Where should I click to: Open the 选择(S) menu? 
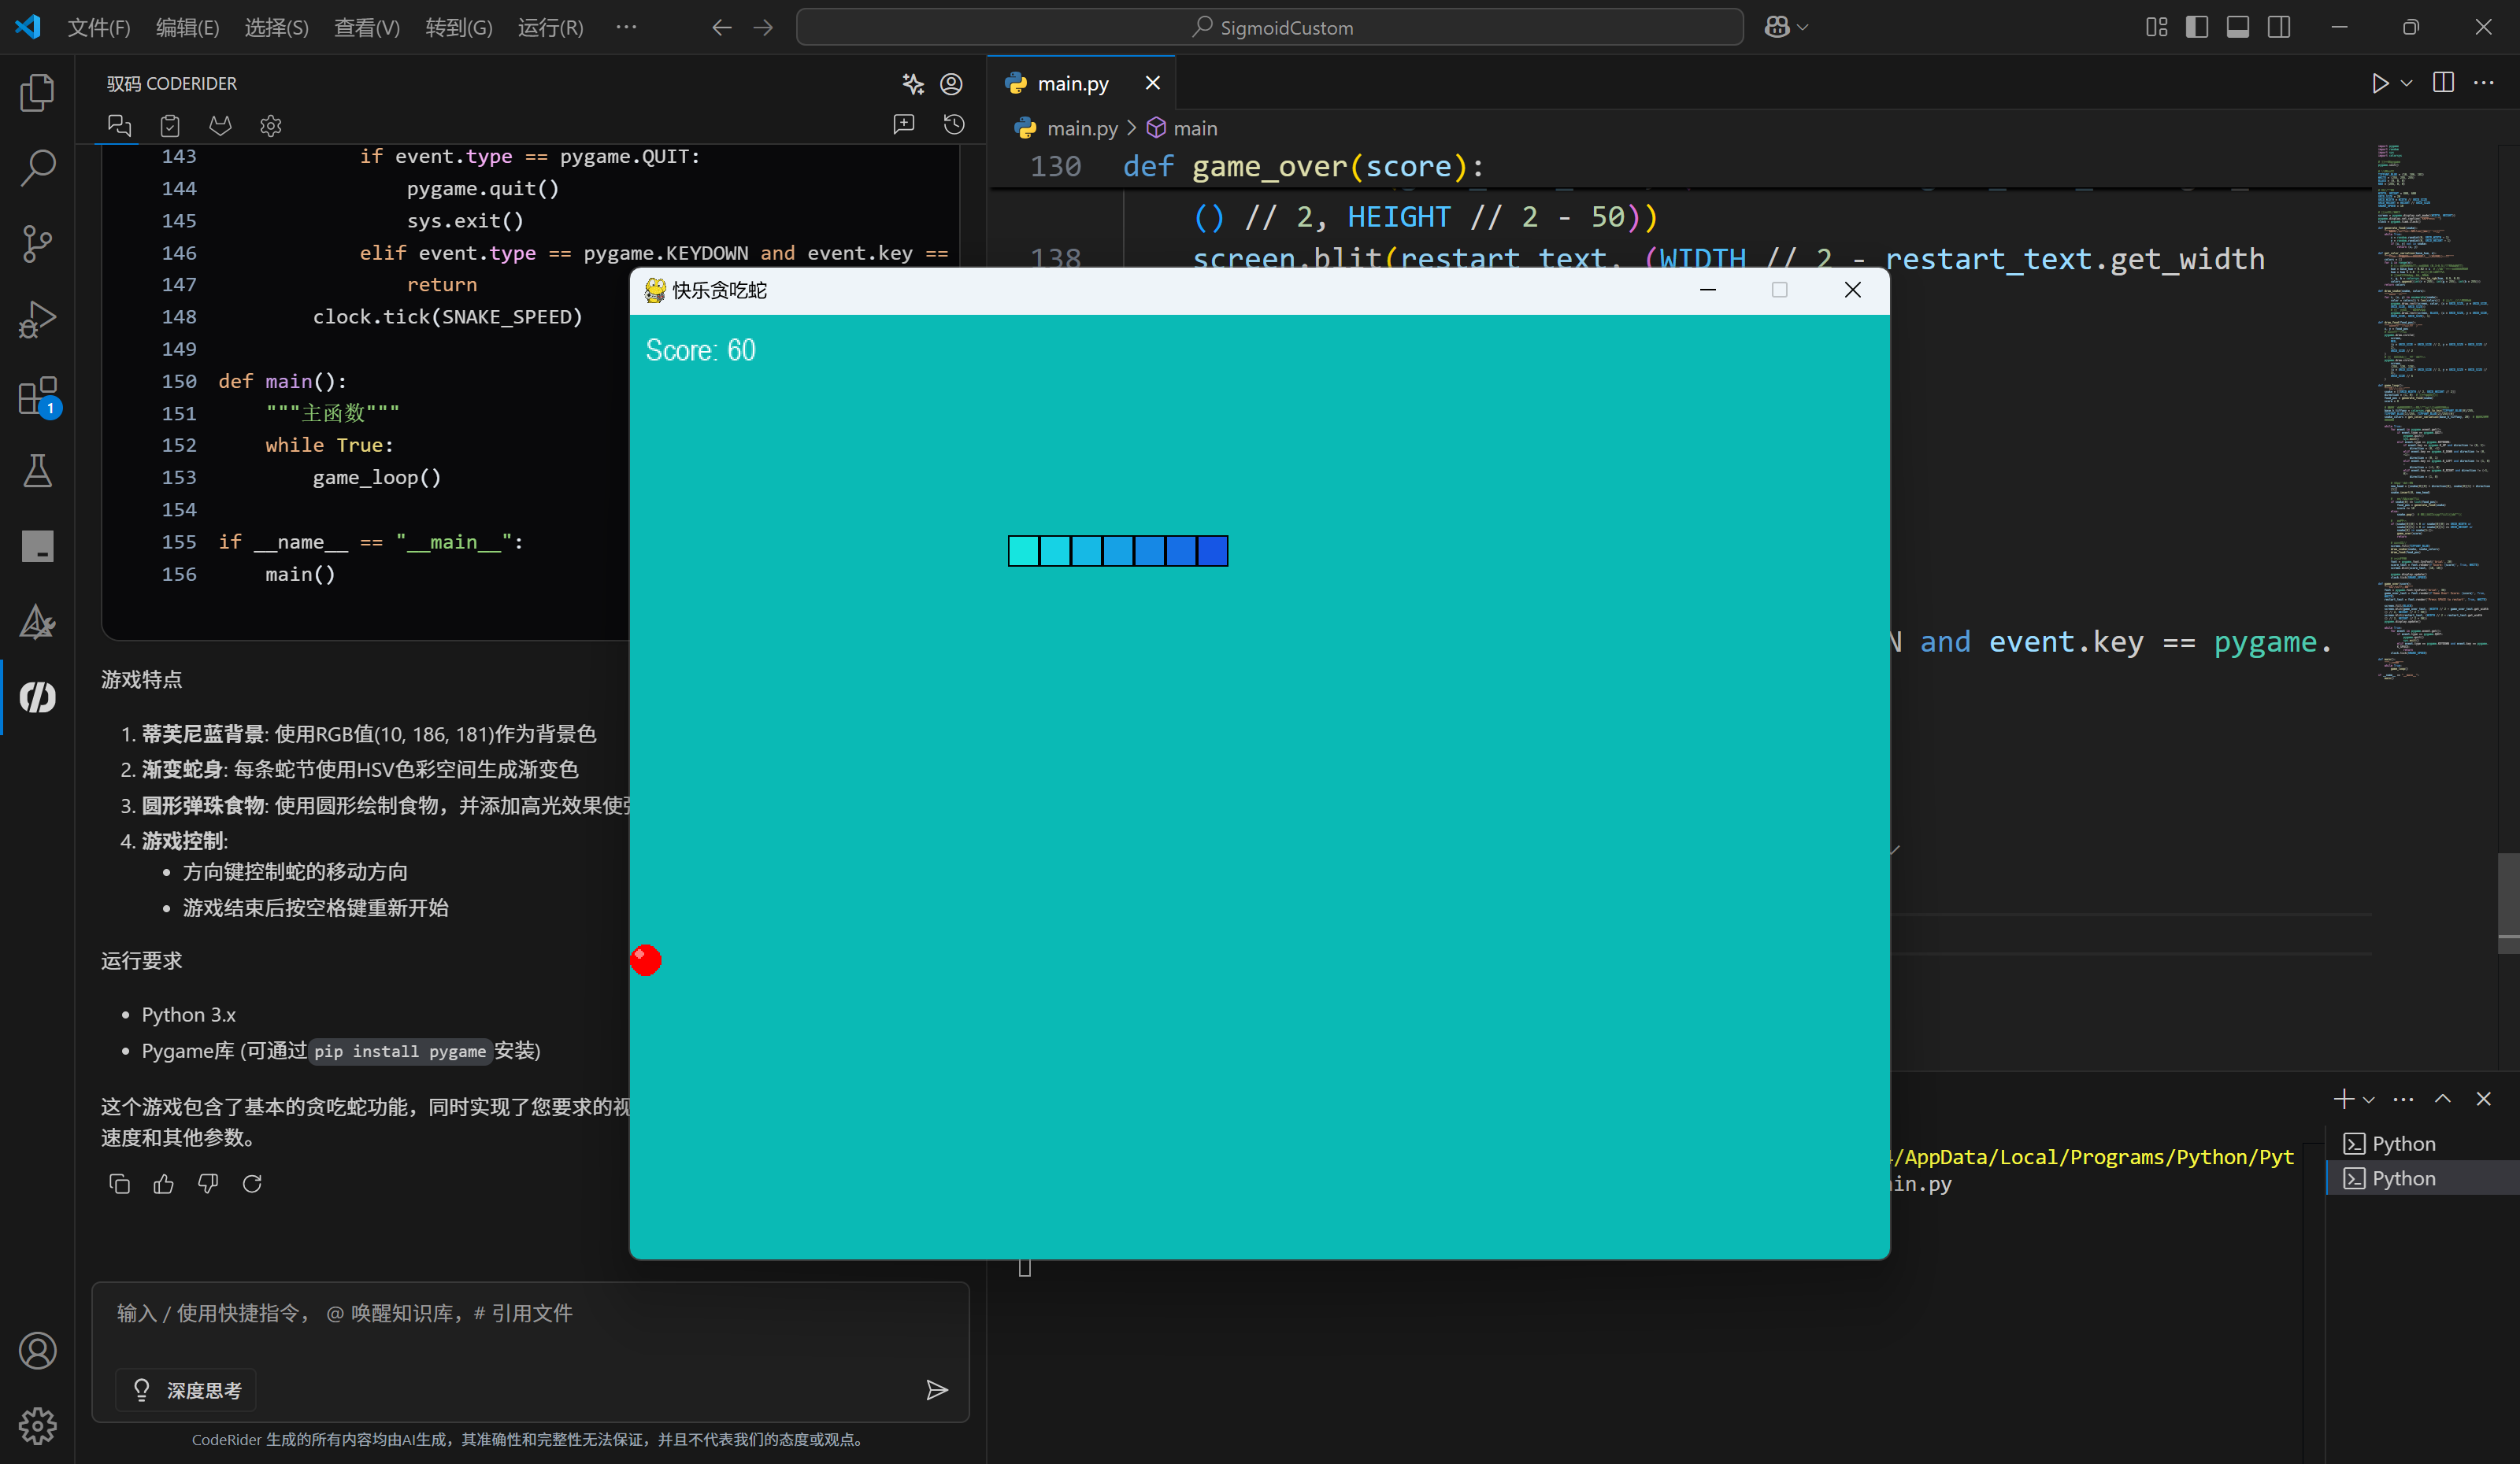click(x=277, y=27)
